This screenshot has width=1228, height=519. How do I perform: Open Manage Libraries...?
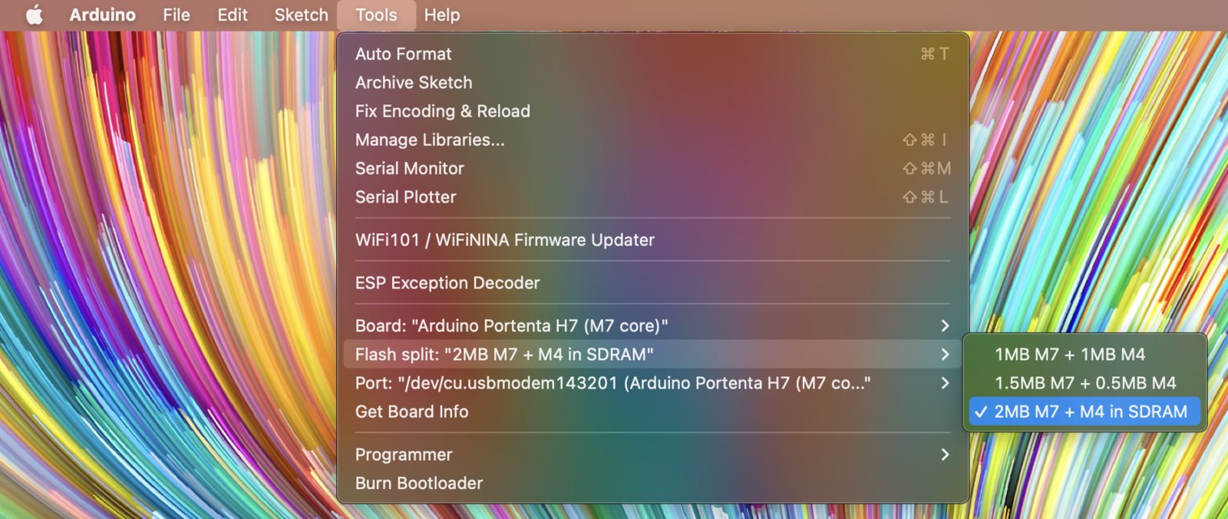[652, 140]
